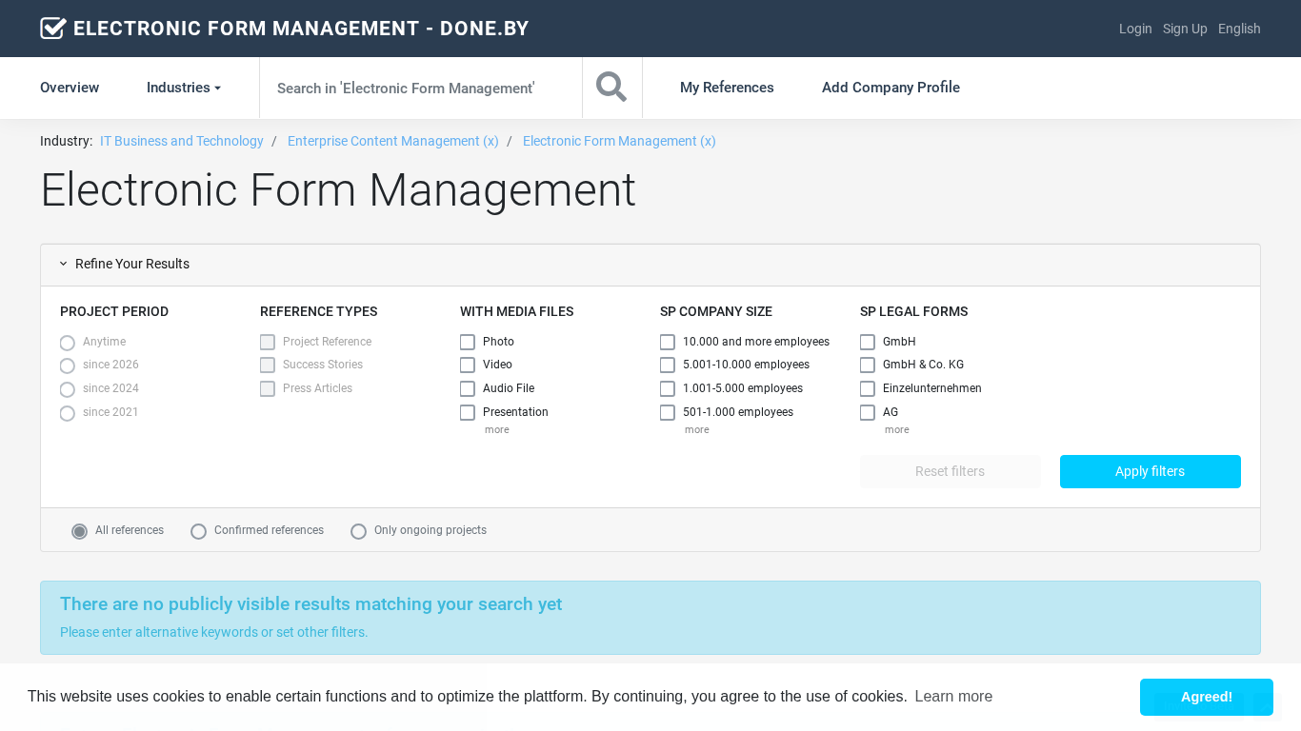Click the magnifying glass search icon
This screenshot has height=731, width=1301.
click(x=611, y=88)
